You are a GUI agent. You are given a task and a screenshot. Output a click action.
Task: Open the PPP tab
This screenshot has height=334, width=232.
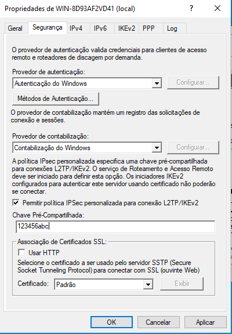(148, 28)
